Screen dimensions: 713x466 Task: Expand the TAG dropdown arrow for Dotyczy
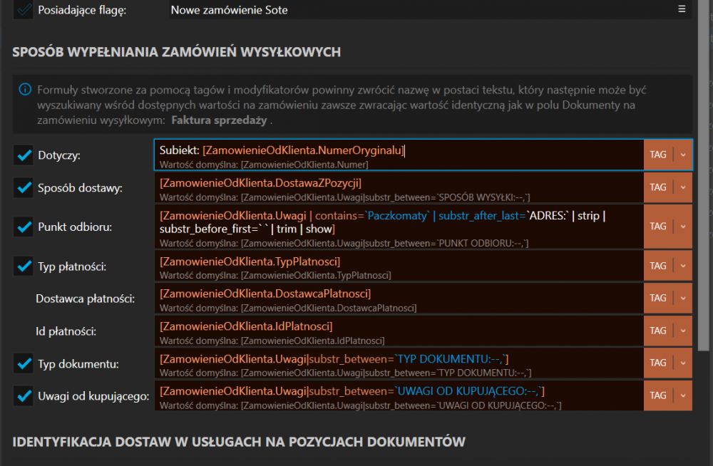pyautogui.click(x=683, y=155)
